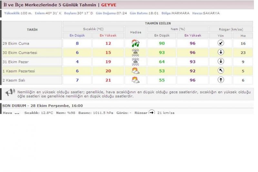
Task: Click the wind direction arrow for 30 Ekim Cumartesi
Action: point(221,53)
